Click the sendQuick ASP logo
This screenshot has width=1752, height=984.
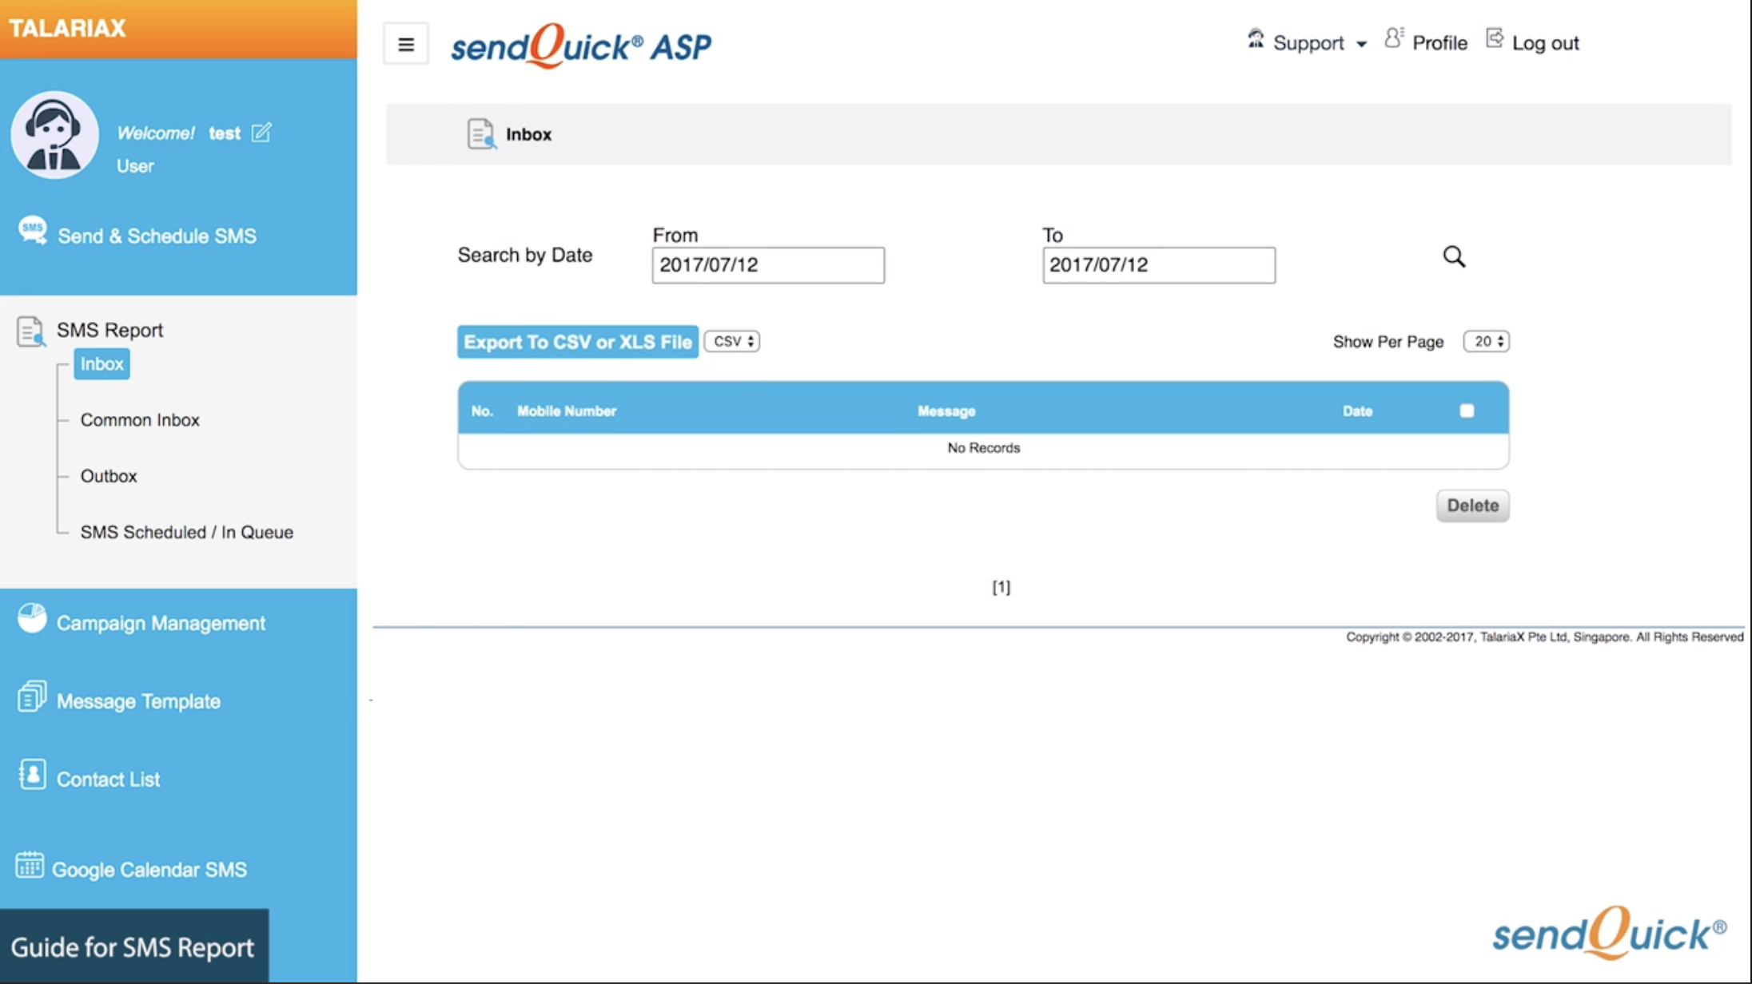581,46
